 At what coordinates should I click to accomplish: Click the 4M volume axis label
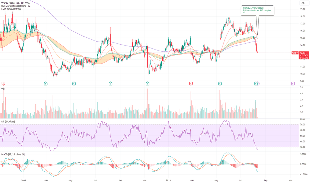(x=302, y=93)
